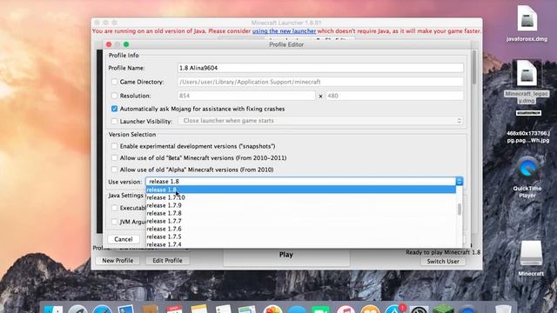Collapse the Use version combo box arrow
This screenshot has height=313, width=557.
pyautogui.click(x=459, y=182)
